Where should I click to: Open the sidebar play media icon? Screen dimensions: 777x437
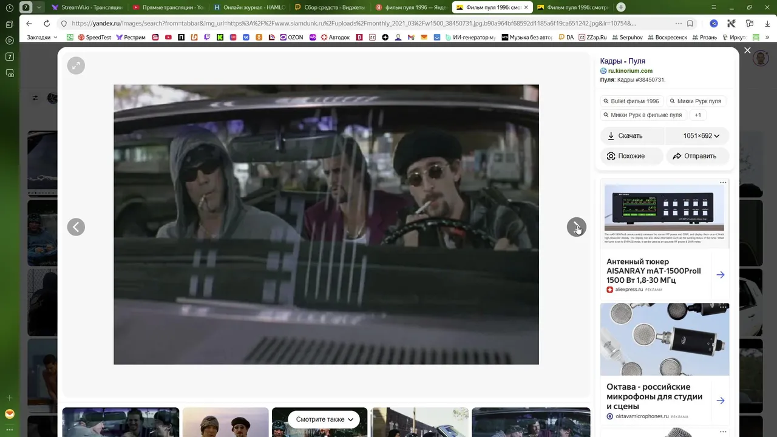pyautogui.click(x=9, y=41)
